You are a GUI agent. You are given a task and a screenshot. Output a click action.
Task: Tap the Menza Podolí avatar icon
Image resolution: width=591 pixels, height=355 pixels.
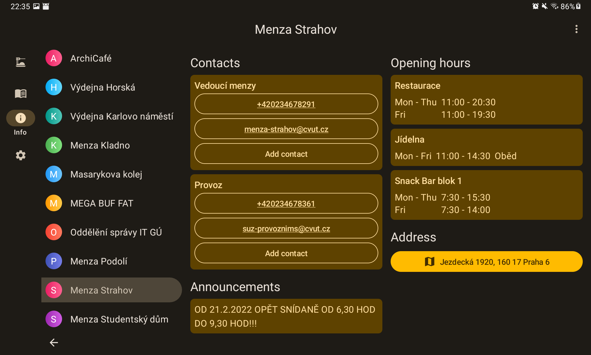(54, 261)
